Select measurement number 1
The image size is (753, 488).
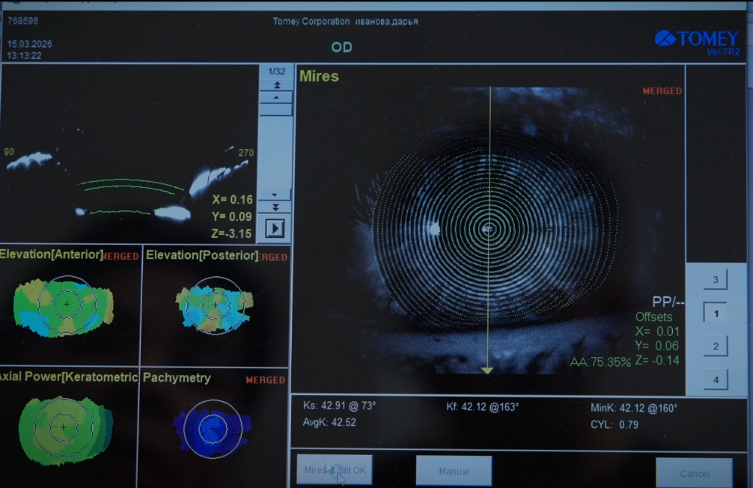(716, 314)
